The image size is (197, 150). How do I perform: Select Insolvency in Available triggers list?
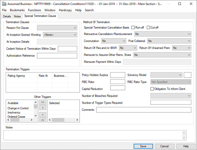13,112
